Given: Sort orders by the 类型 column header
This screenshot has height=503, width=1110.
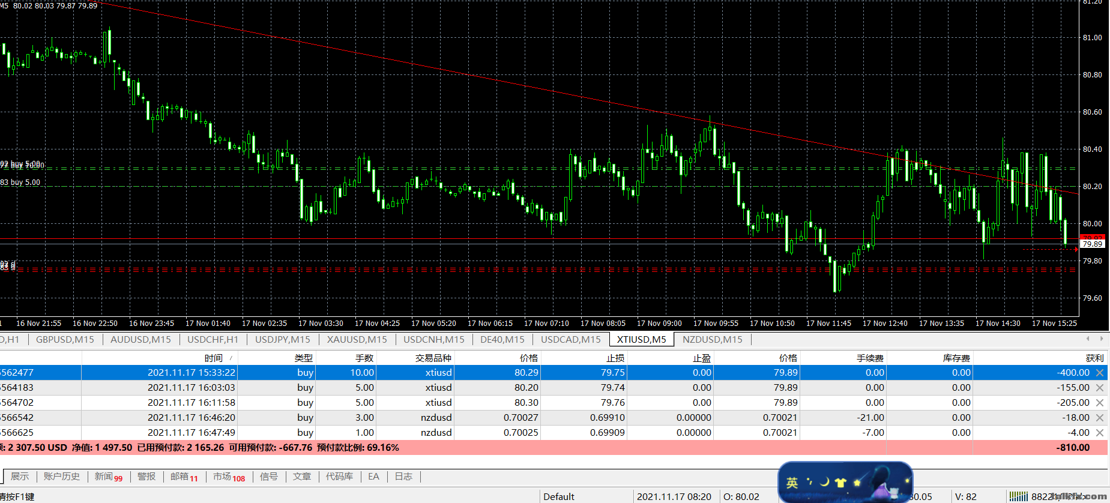Looking at the screenshot, I should 277,358.
